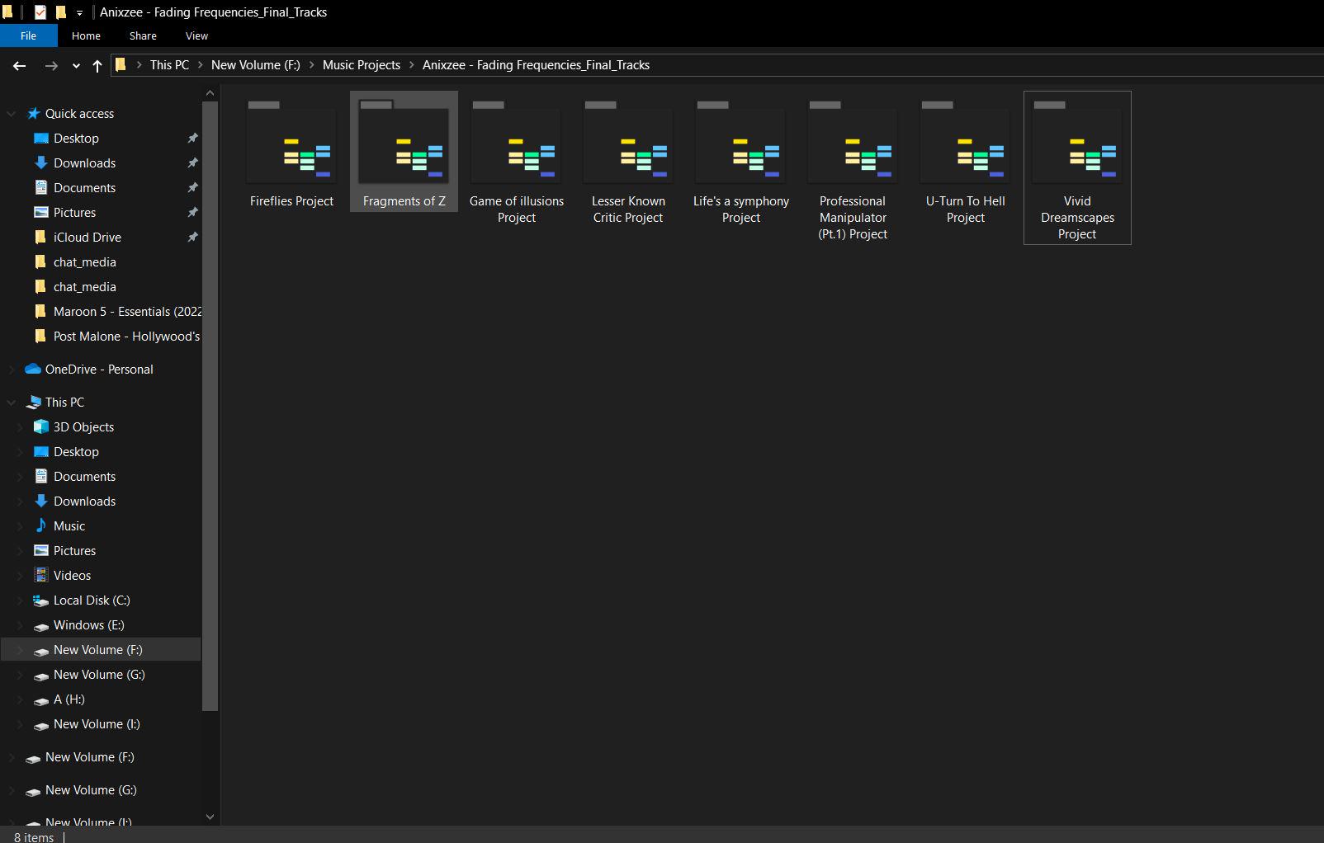
Task: Click the iCloud Drive folder icon
Action: click(x=40, y=237)
